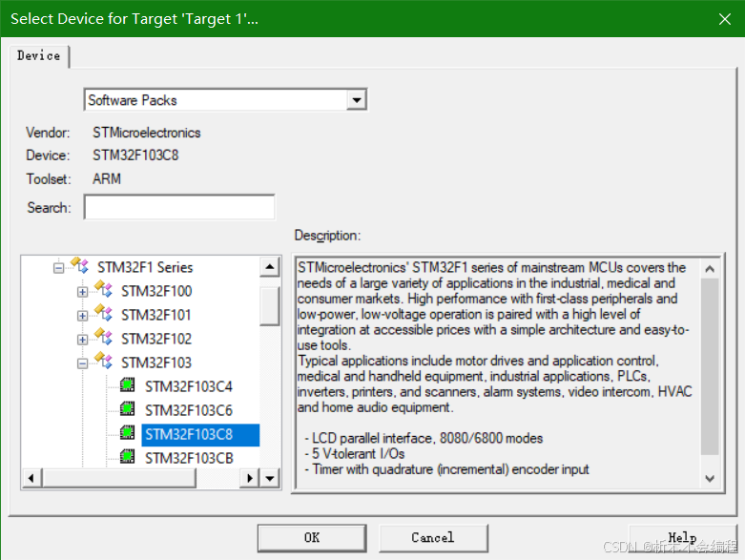Click the Device value STM32F103C8 above the search
The height and width of the screenshot is (560, 745).
(x=135, y=156)
